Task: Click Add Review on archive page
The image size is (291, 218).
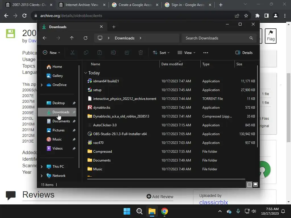Action: 160,196
